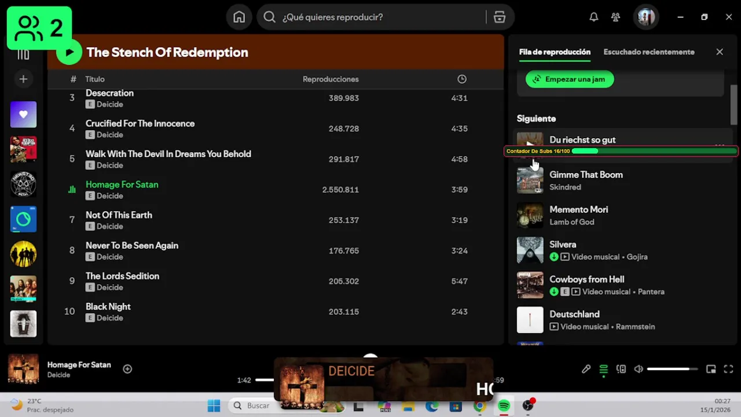Open the lyrics microphone icon
Screen dimensions: 741x417
pos(586,369)
